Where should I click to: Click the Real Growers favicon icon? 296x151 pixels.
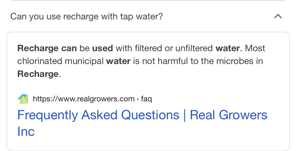click(x=23, y=99)
